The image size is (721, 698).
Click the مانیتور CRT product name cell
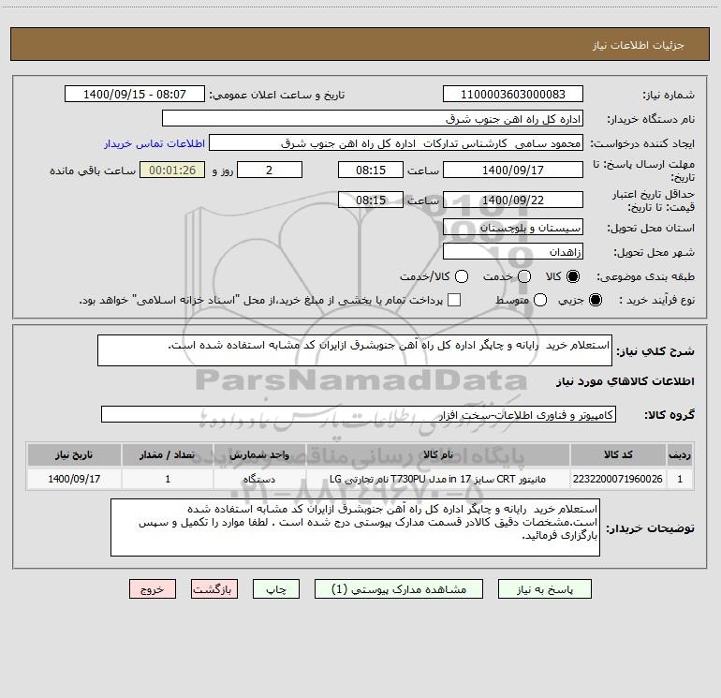click(438, 479)
